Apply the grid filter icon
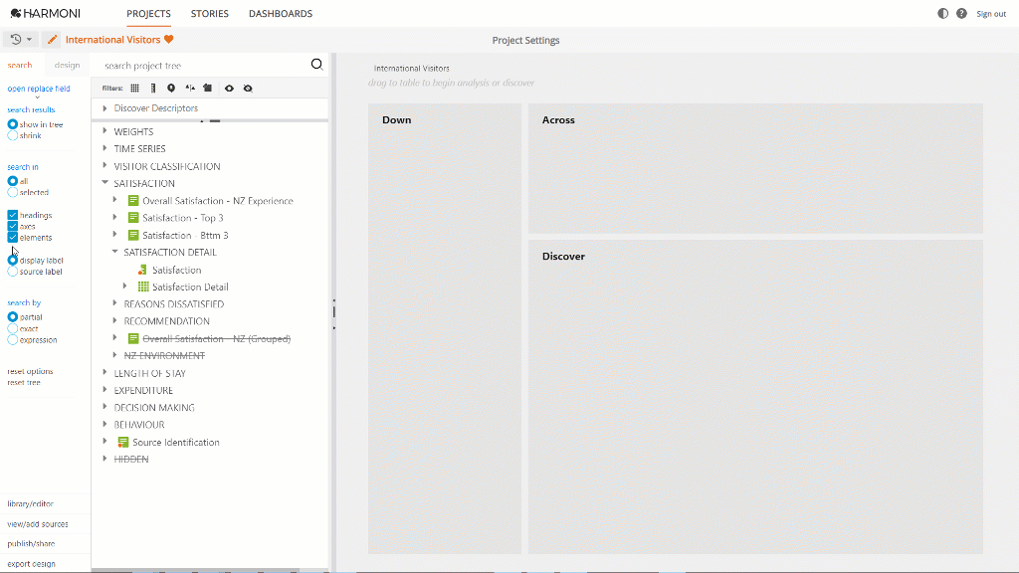The width and height of the screenshot is (1019, 573). pyautogui.click(x=134, y=89)
